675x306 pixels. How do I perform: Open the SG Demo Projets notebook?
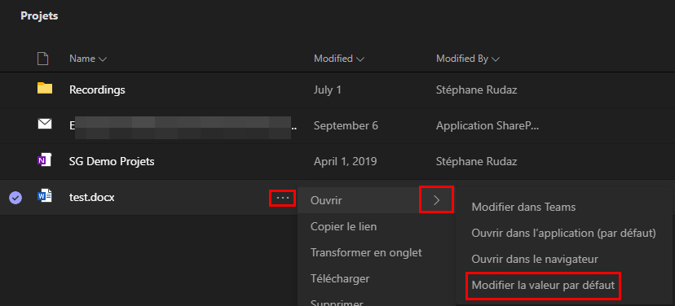pyautogui.click(x=112, y=162)
